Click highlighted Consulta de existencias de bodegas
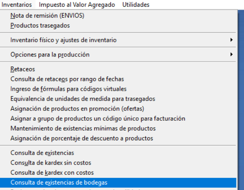 [59, 182]
